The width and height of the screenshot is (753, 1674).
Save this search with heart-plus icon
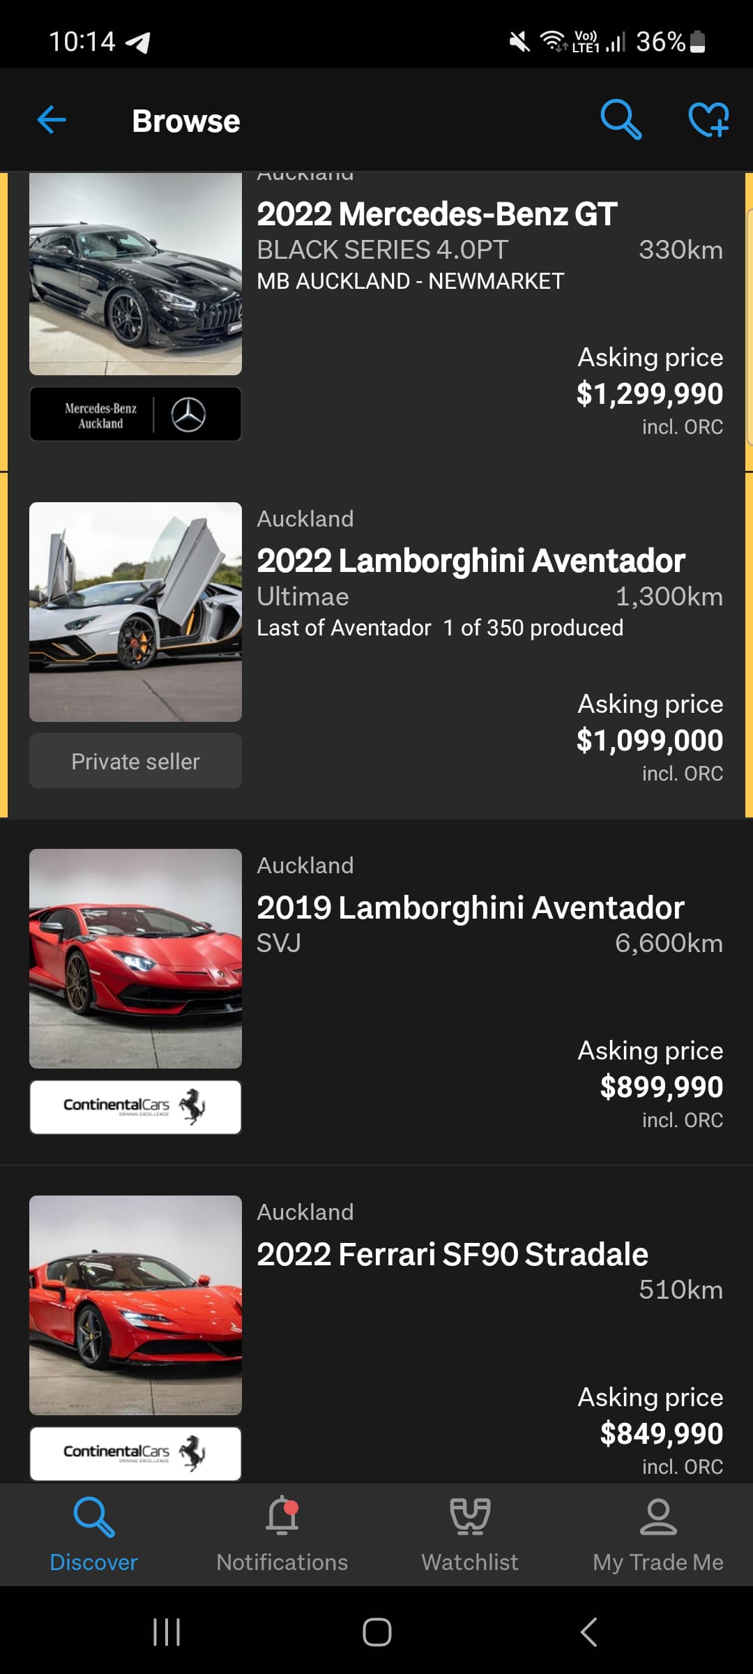click(708, 119)
